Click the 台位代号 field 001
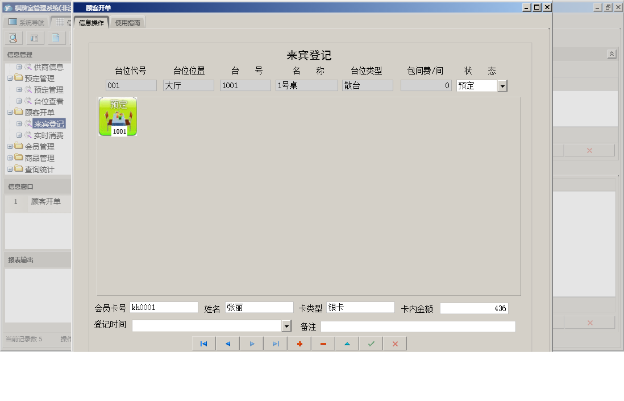This screenshot has width=624, height=401. pyautogui.click(x=131, y=86)
